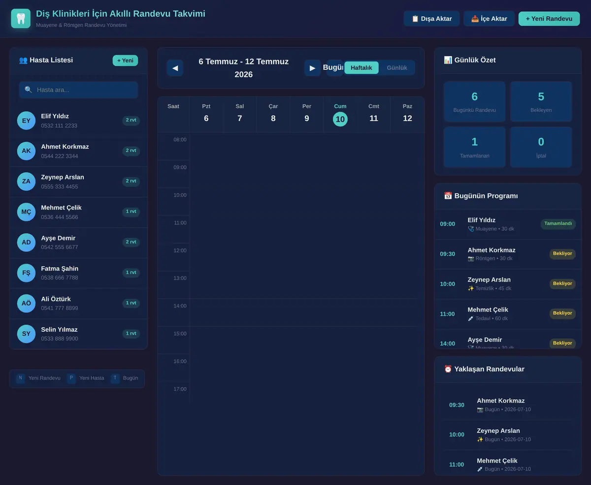Click the Bekliyor badge for Zeynep Arslan
Viewport: 591px width, 485px height.
click(562, 284)
